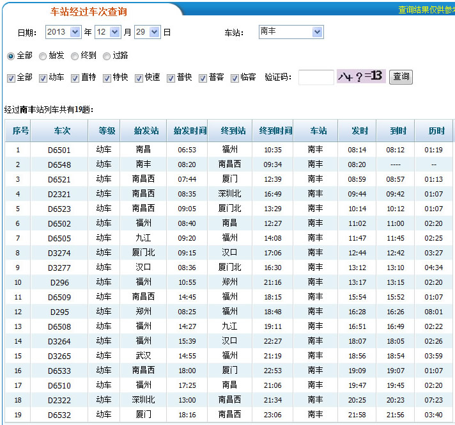Click 郑州 destination in the D296 row
The width and height of the screenshot is (455, 425).
tap(230, 282)
